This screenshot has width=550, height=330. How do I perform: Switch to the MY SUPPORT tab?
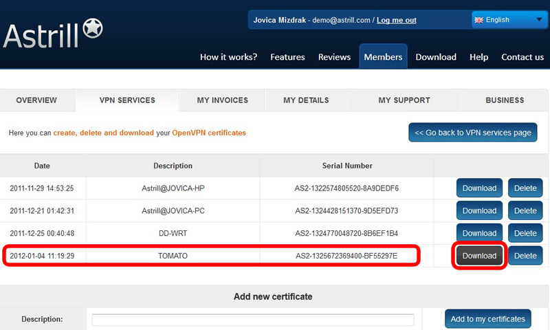[404, 100]
